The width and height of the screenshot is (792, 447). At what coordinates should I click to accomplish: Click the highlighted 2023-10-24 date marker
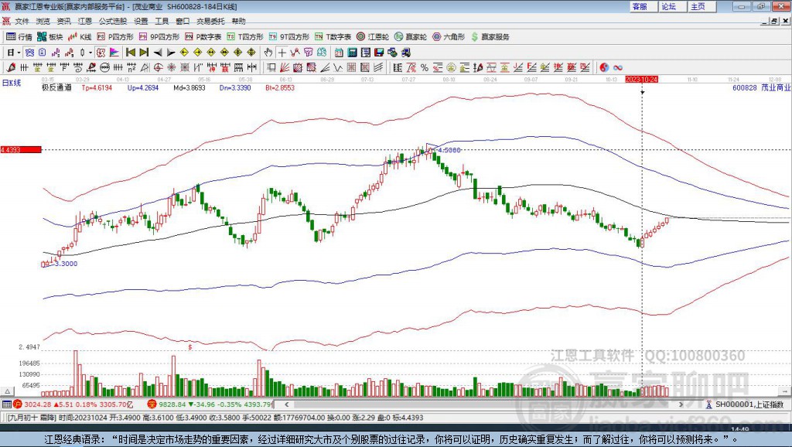tap(641, 79)
